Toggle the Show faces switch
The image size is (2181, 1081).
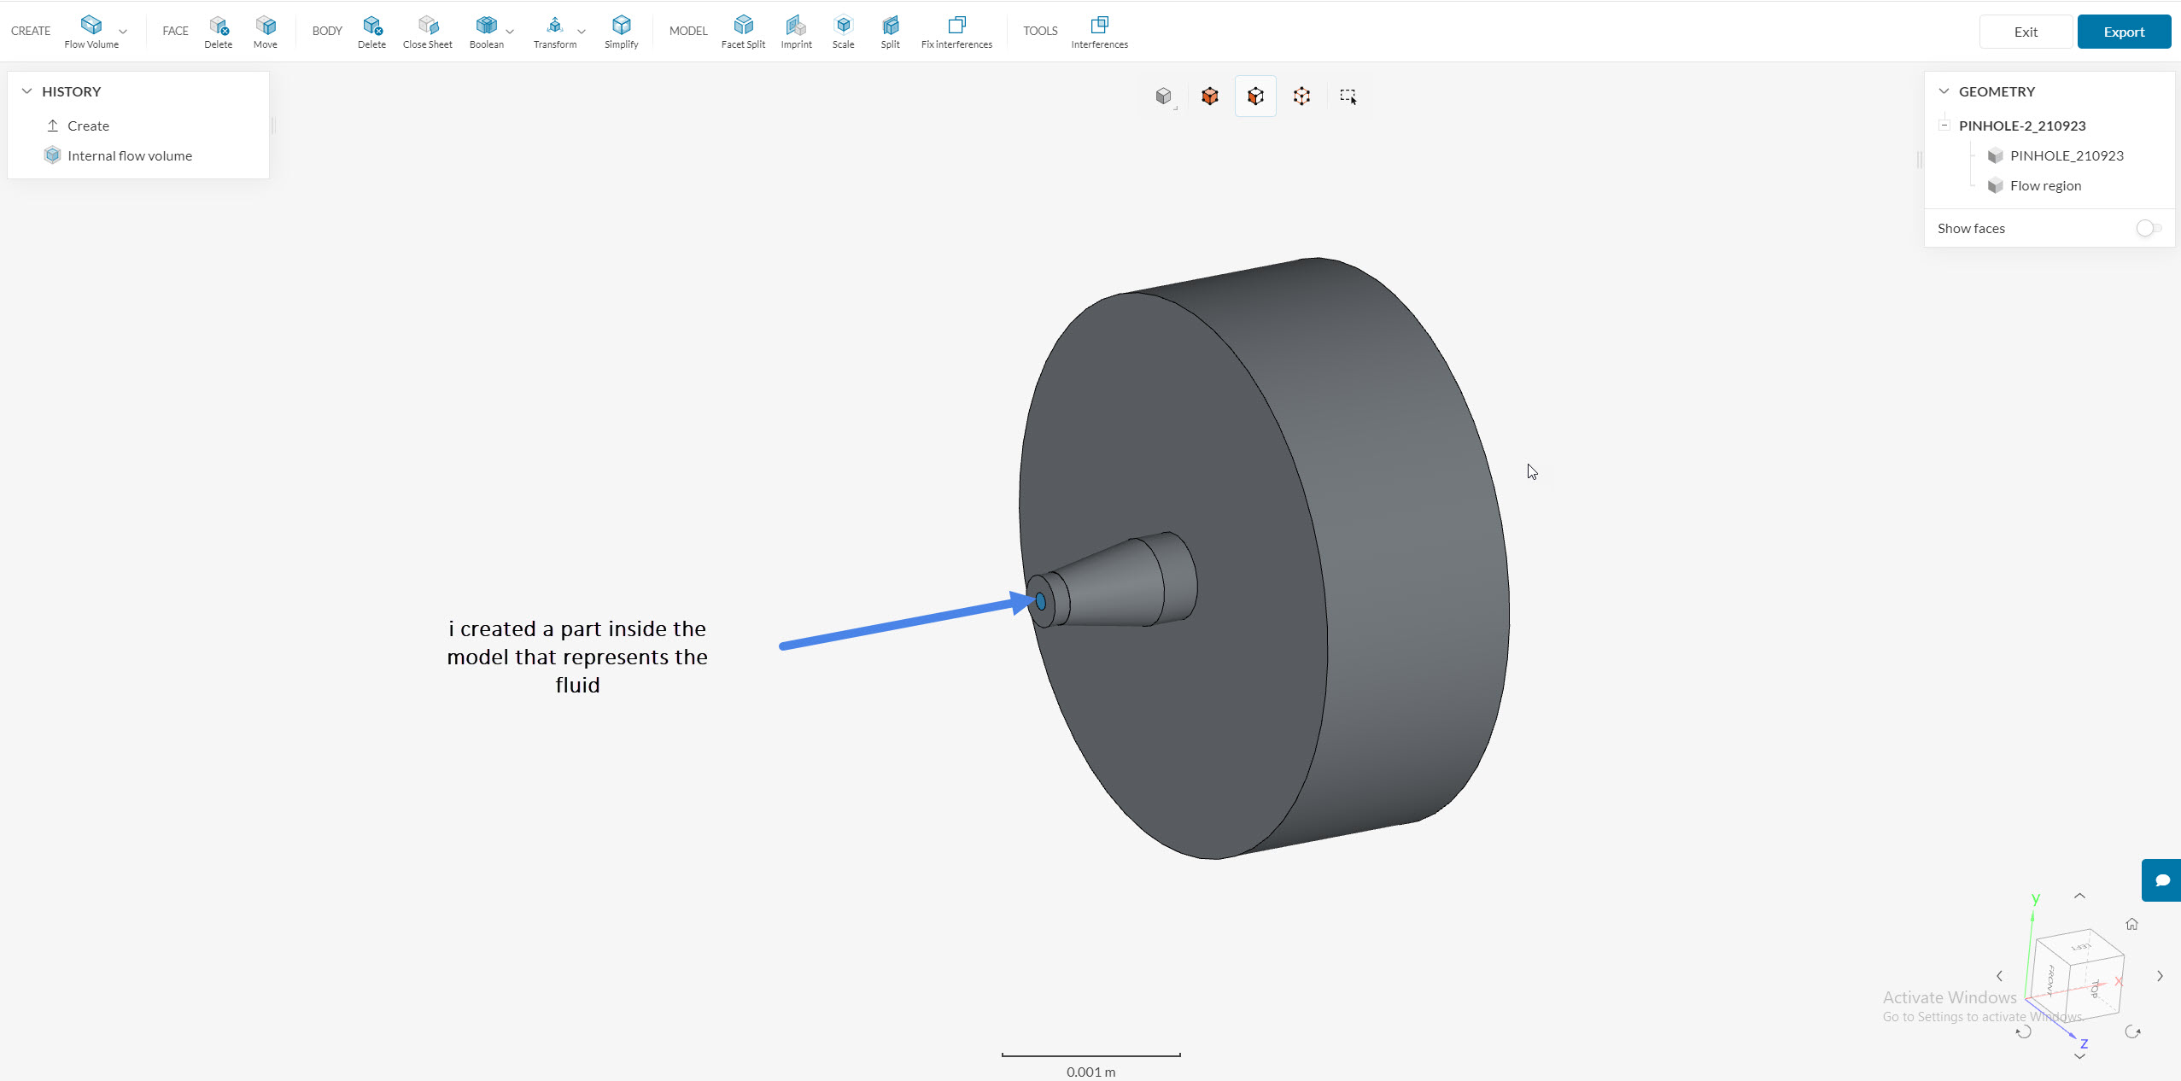(2148, 228)
